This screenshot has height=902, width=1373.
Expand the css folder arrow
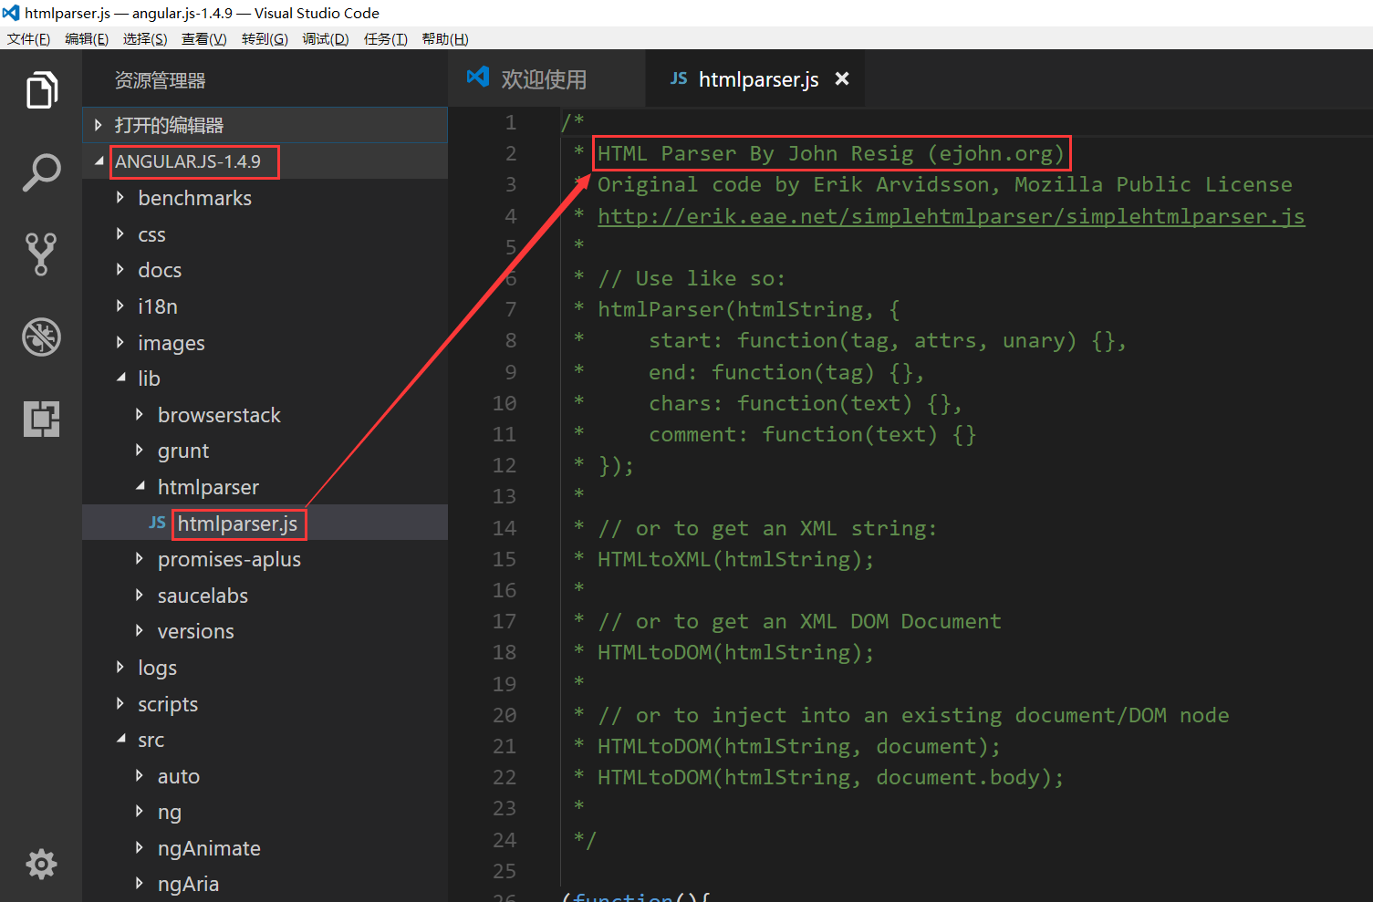(120, 233)
